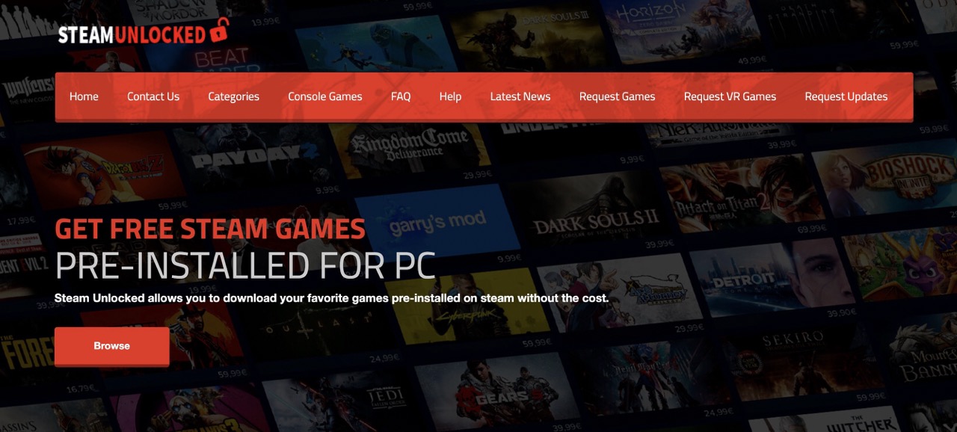The height and width of the screenshot is (432, 957).
Task: Select Console Games from the navigation bar
Action: (324, 96)
